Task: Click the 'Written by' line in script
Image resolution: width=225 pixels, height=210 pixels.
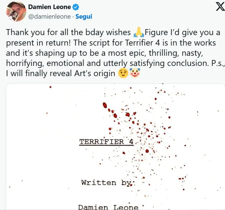Action: click(106, 182)
